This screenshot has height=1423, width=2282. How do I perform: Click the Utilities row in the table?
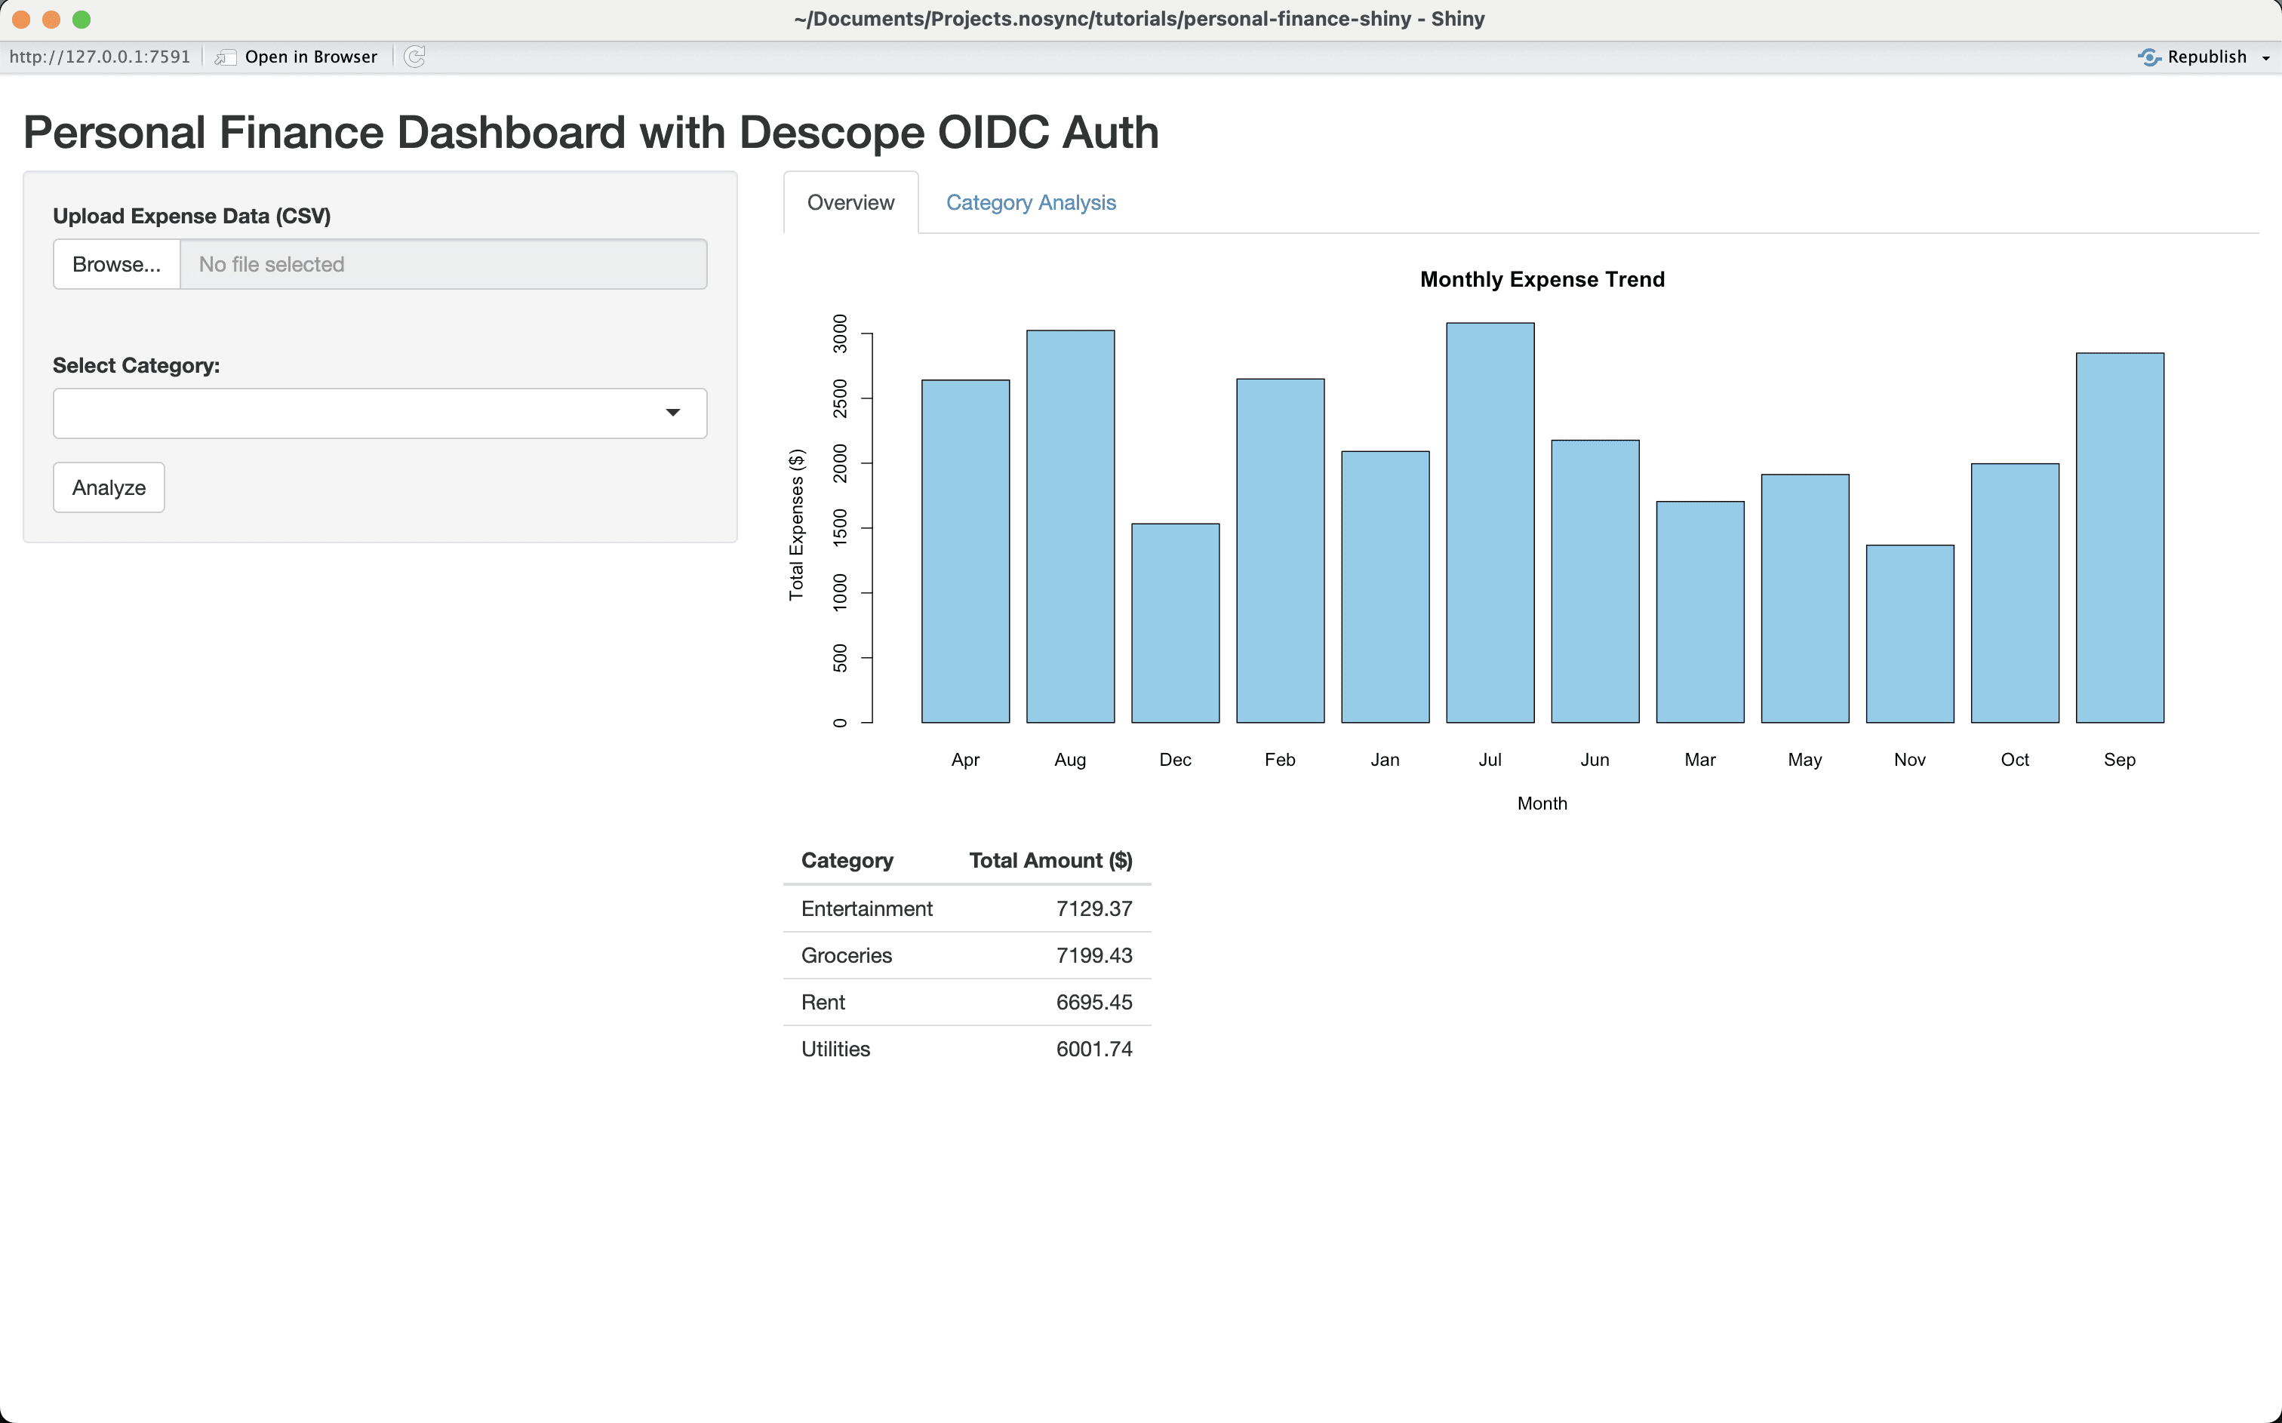[835, 1049]
